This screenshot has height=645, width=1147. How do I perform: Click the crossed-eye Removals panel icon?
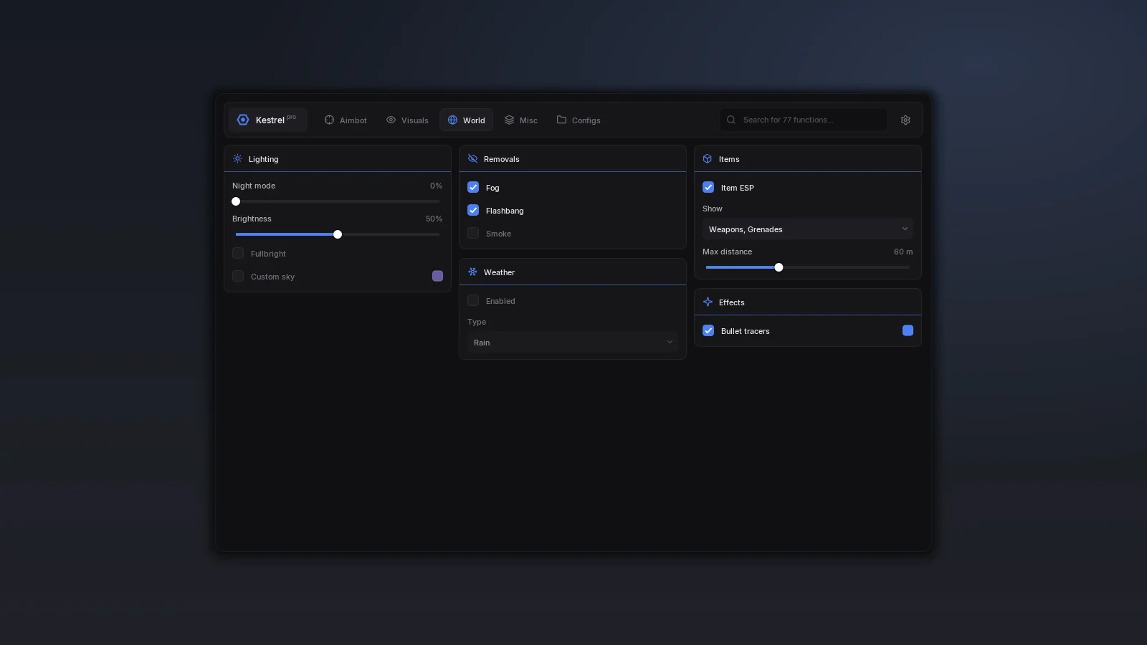coord(472,158)
